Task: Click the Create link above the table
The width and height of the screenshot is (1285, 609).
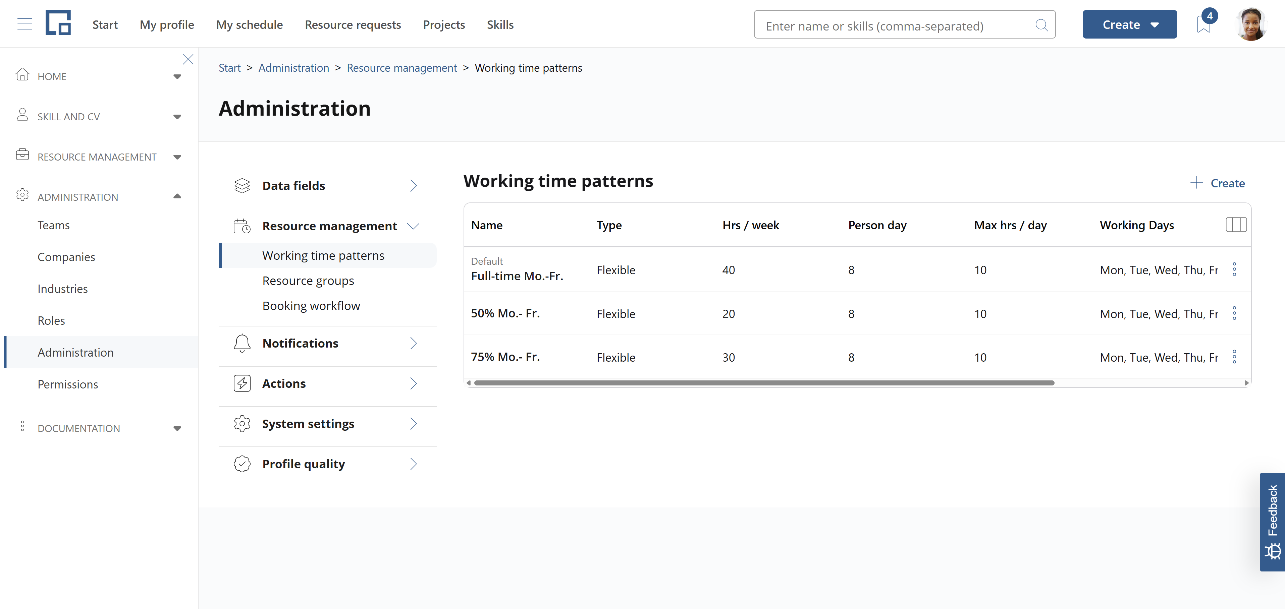Action: coord(1228,183)
